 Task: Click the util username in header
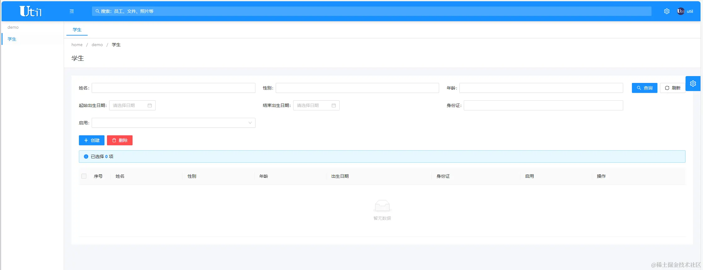(x=690, y=11)
